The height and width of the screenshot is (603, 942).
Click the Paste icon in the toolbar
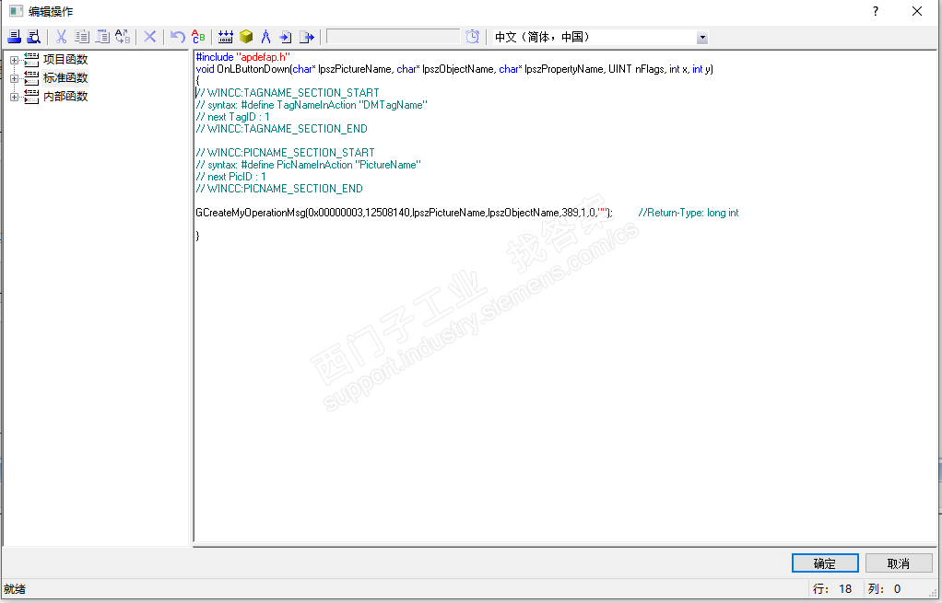(102, 37)
